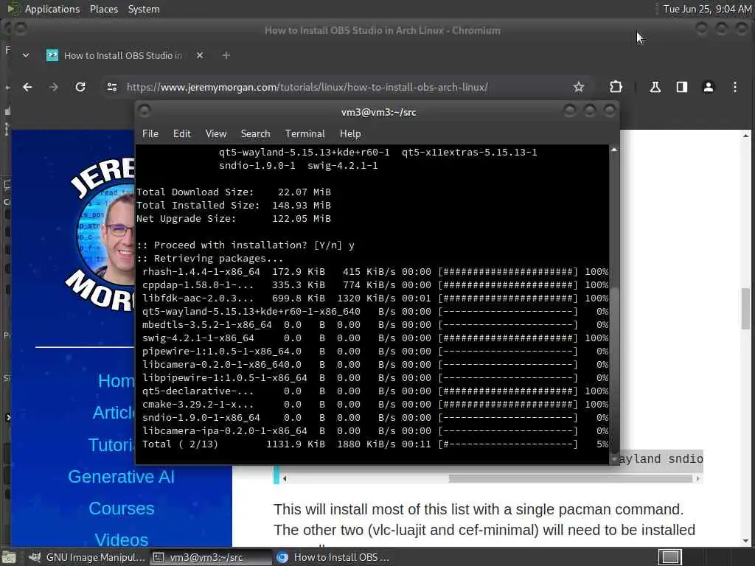Screen dimensions: 755x566
Task: Bookmark this page with the star icon
Action: point(578,87)
